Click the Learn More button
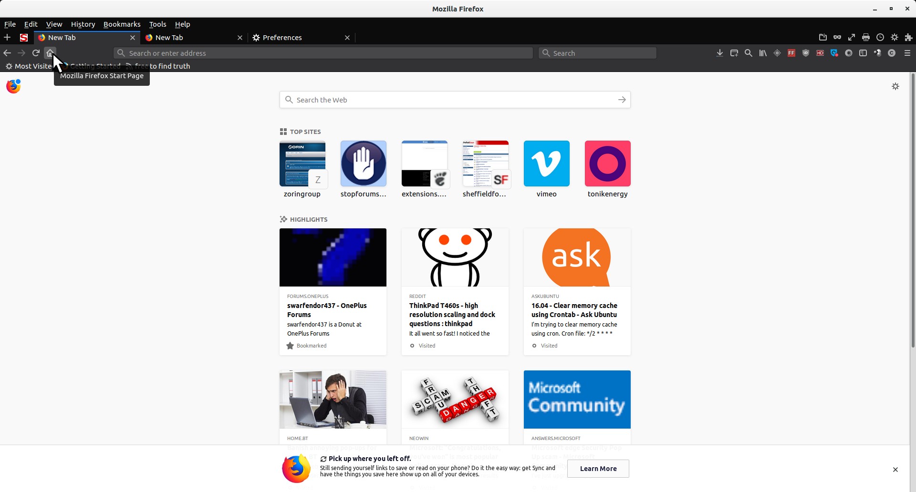Viewport: 916px width, 492px height. (598, 469)
